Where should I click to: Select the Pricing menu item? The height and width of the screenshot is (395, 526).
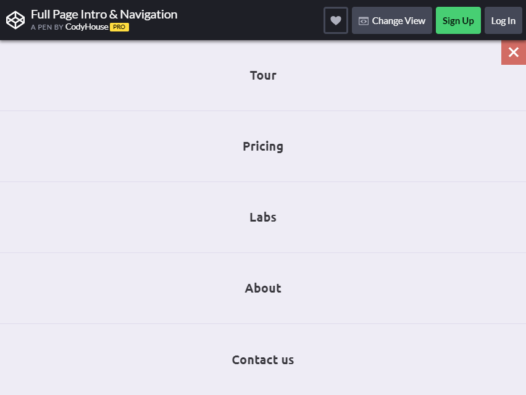click(263, 146)
